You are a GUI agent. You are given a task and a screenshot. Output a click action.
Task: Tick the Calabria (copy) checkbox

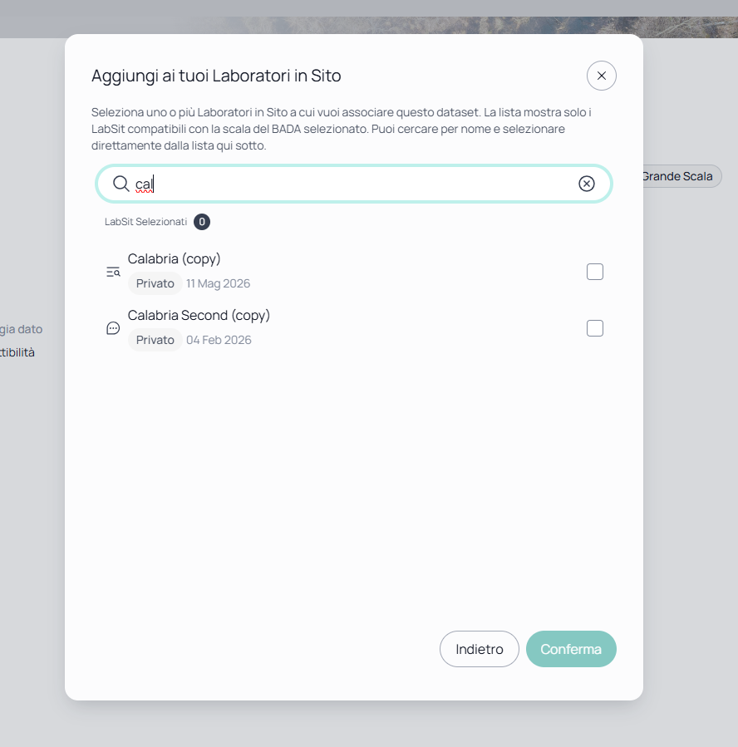click(594, 272)
